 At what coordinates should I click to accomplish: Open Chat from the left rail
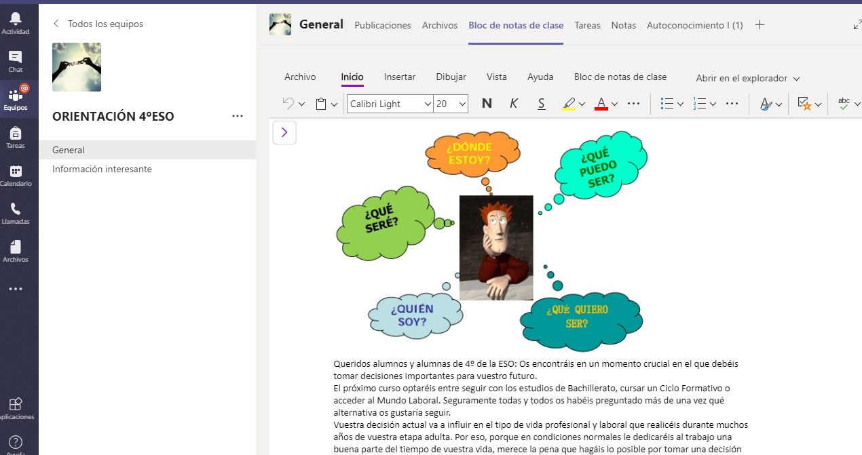(16, 61)
